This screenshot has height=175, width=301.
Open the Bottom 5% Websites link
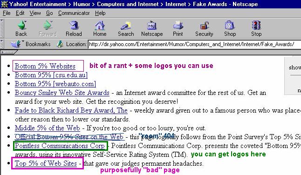[x=45, y=66]
